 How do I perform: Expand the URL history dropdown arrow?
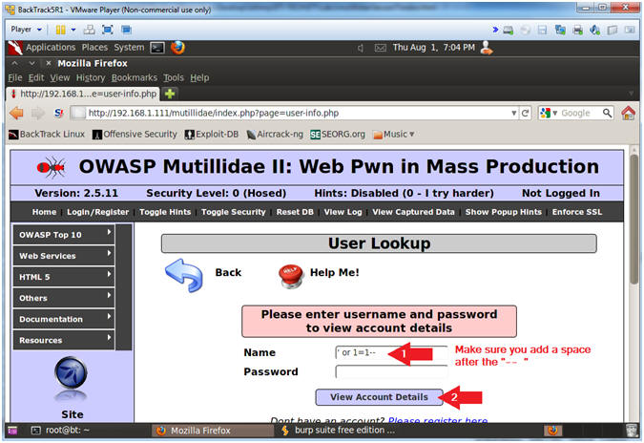[x=514, y=113]
